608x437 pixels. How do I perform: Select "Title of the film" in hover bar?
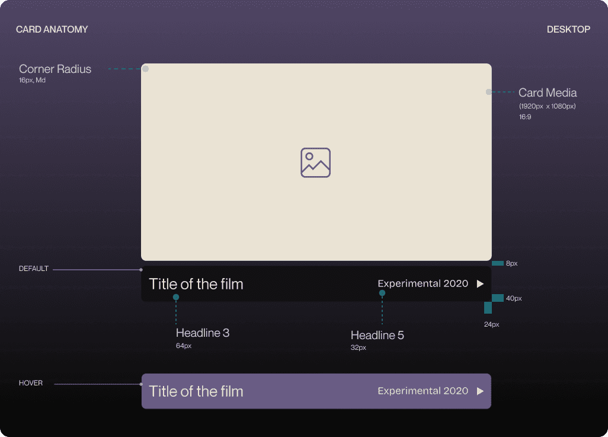196,391
